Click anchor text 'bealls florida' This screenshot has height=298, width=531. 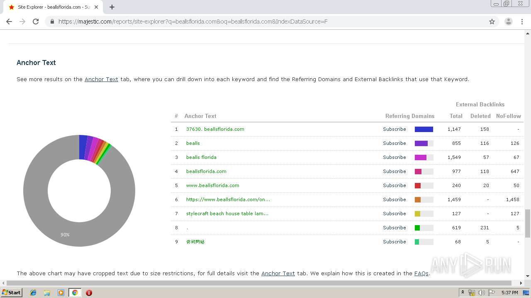coord(201,157)
